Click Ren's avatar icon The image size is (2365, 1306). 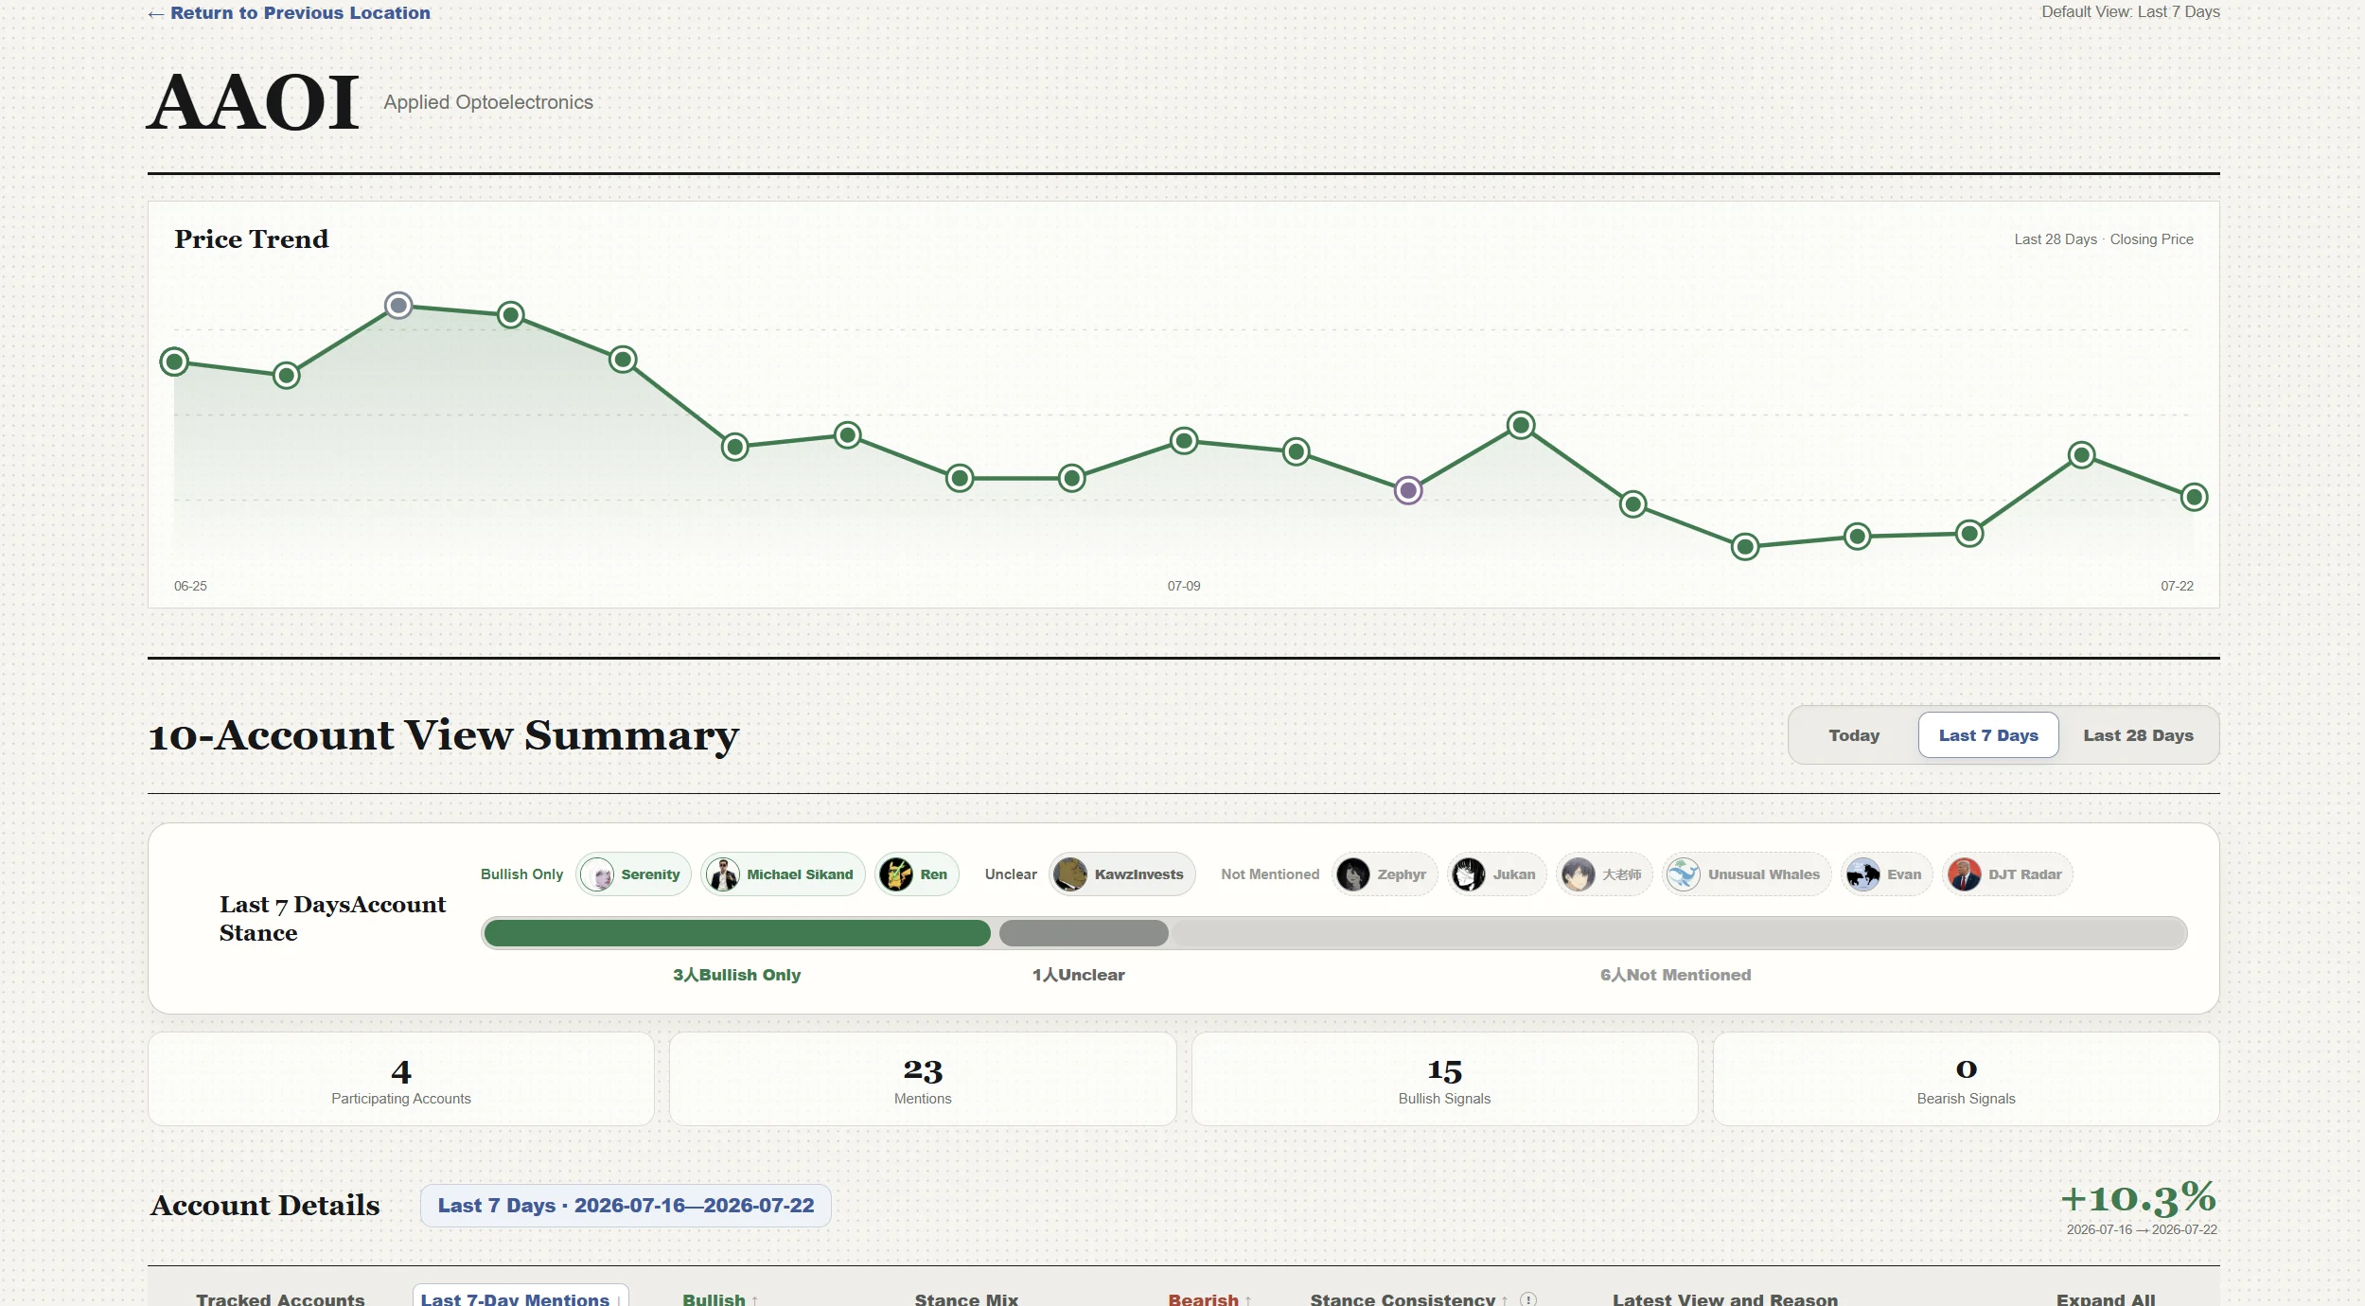click(x=896, y=874)
